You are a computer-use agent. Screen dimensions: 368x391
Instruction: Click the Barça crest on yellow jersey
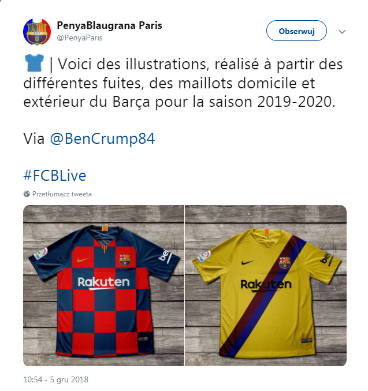[284, 263]
